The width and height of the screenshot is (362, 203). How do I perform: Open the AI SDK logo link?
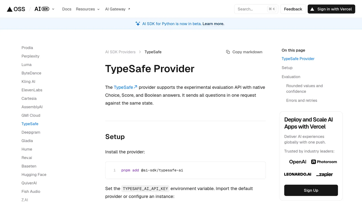click(x=42, y=9)
